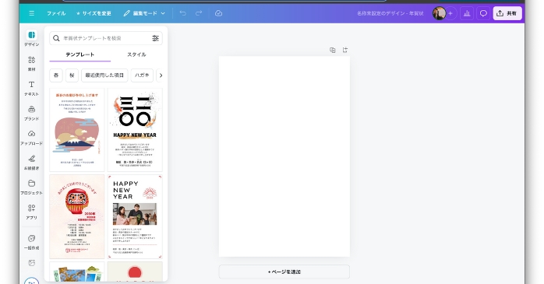Viewport: 544px width, 284px height.
Task: Open the search filter sliders icon
Action: click(155, 38)
